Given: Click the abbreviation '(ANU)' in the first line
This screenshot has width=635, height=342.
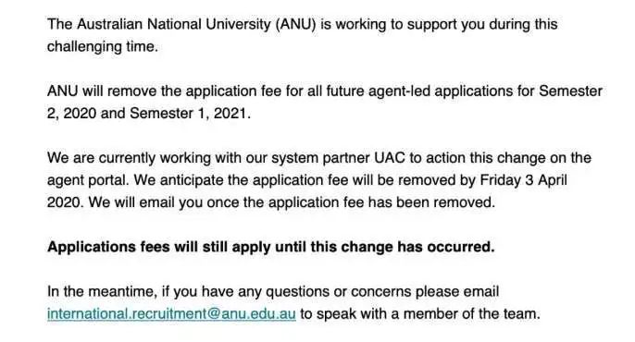Looking at the screenshot, I should point(295,24).
